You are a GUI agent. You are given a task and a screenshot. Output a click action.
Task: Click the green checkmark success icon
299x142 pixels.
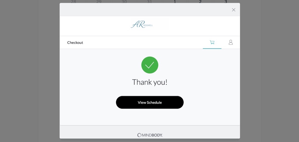click(x=150, y=65)
